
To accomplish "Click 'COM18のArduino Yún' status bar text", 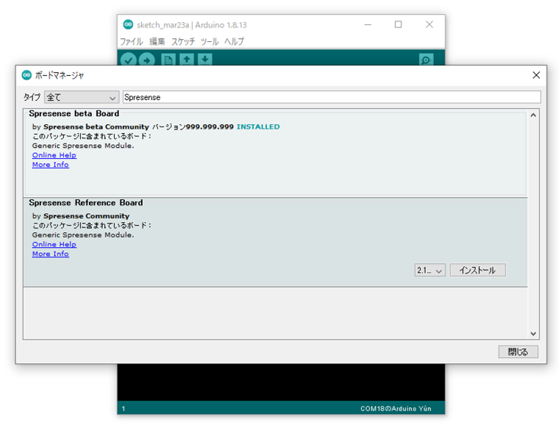I will [x=396, y=409].
